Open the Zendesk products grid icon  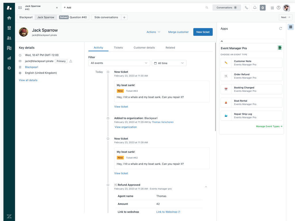point(272,7)
